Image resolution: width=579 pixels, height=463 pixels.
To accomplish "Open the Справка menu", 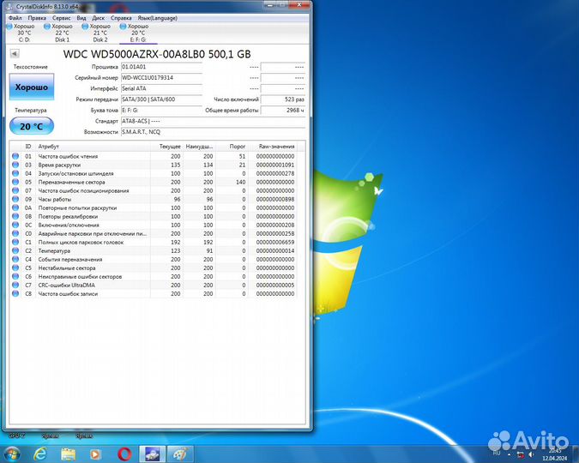I will click(122, 17).
